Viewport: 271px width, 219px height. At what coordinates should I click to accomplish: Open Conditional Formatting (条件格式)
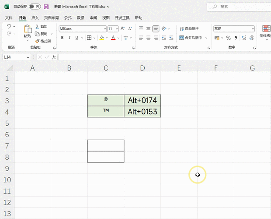(x=266, y=33)
